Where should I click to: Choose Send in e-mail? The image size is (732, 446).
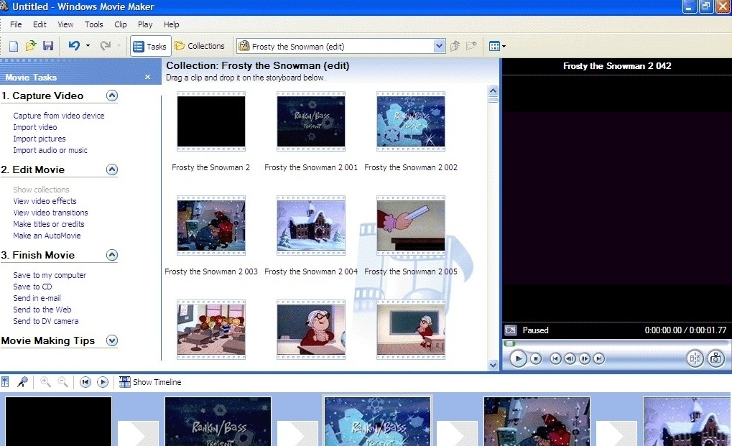[37, 298]
